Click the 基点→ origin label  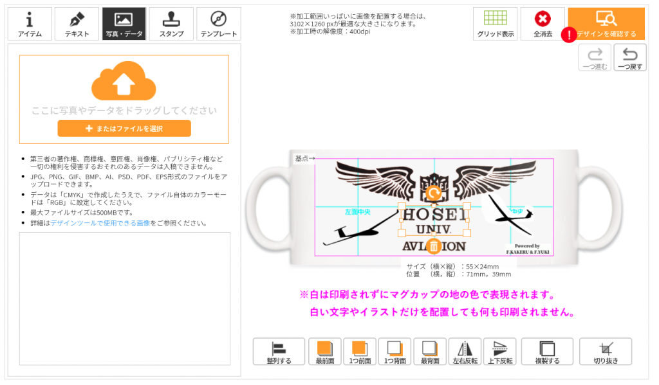tap(304, 158)
